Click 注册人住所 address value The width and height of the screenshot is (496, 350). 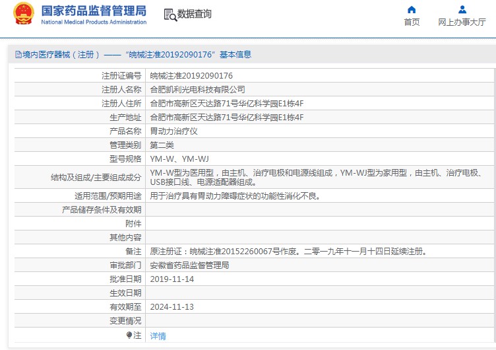tap(227, 104)
